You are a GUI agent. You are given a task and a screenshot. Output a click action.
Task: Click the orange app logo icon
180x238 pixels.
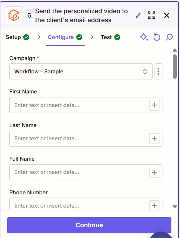coord(14,15)
